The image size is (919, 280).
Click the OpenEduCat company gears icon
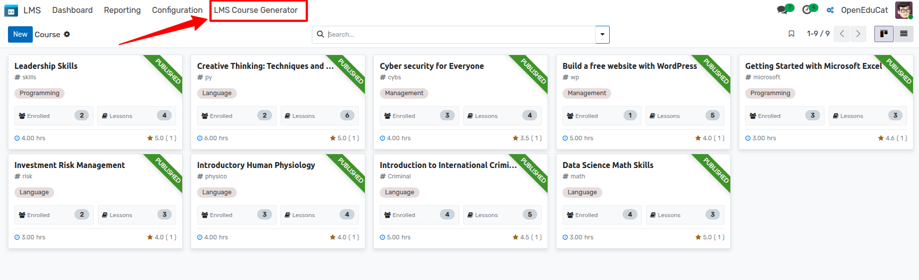tap(830, 10)
